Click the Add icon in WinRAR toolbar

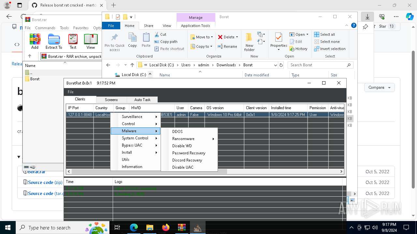tap(35, 41)
